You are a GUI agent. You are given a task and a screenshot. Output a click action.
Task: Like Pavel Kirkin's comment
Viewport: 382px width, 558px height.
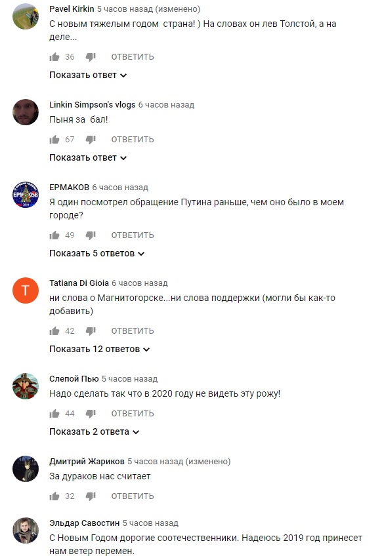pos(54,57)
